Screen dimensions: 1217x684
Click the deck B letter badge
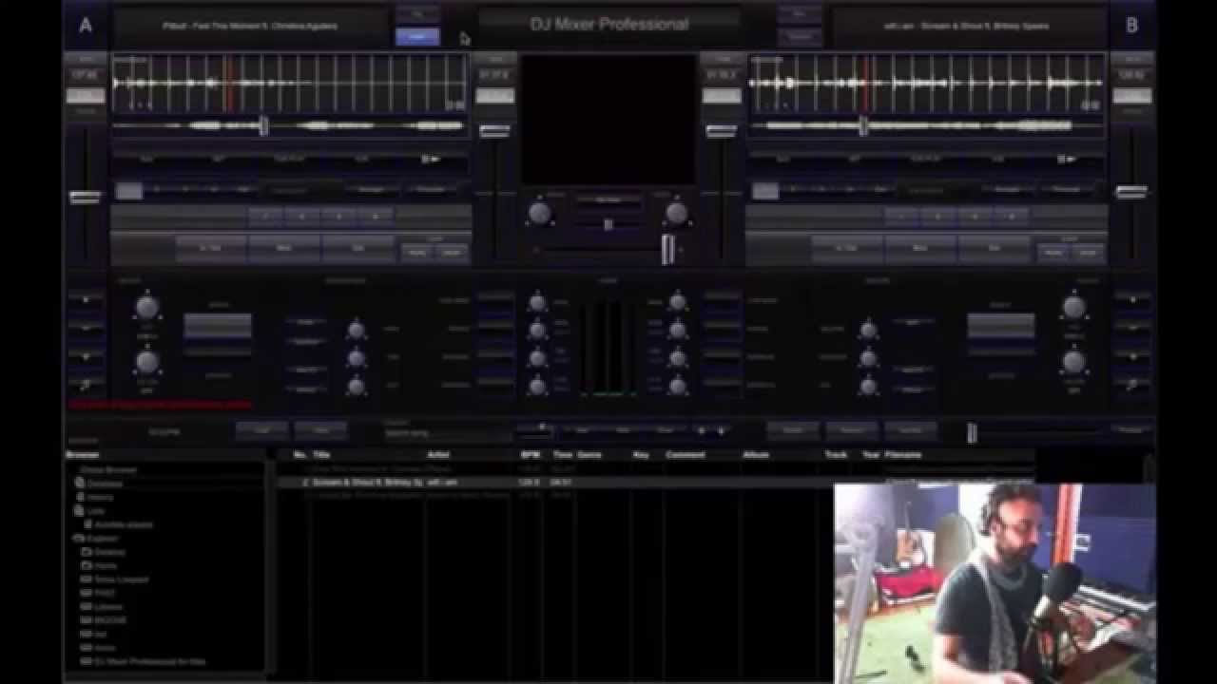click(1131, 26)
